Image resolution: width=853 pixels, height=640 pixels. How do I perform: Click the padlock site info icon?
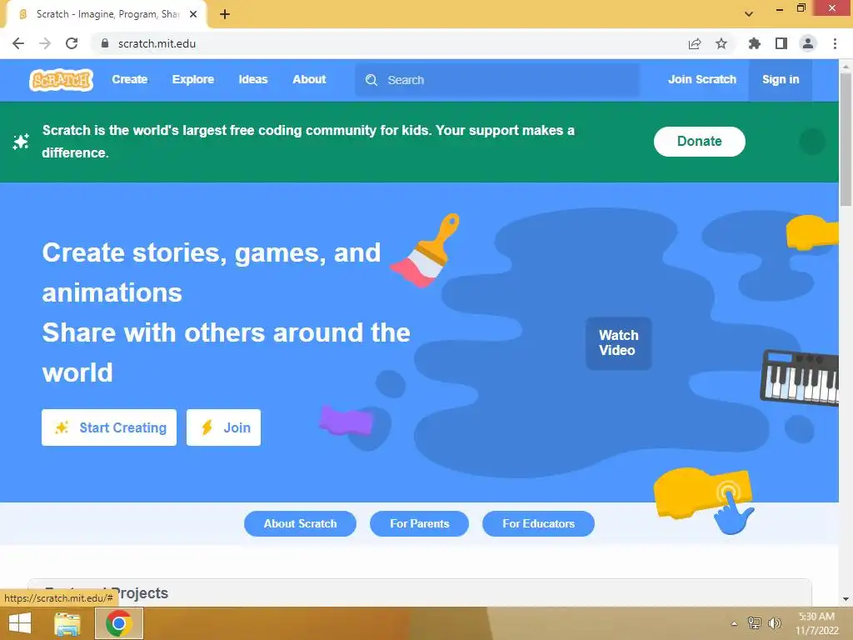click(105, 43)
